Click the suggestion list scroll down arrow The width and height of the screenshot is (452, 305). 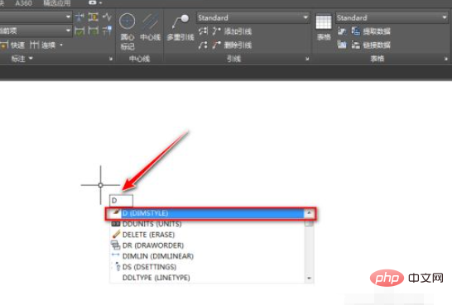pyautogui.click(x=309, y=279)
